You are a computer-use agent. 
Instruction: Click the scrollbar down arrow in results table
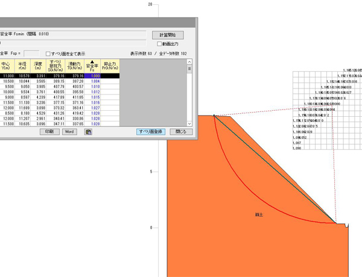(x=188, y=124)
